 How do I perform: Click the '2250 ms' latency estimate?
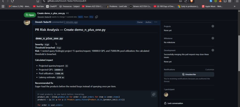[60, 78]
